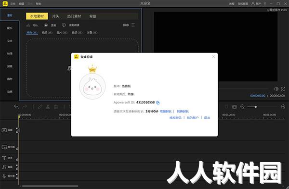Click the microphone voiceover track icon
The height and width of the screenshot is (189, 289).
pyautogui.click(x=4, y=176)
